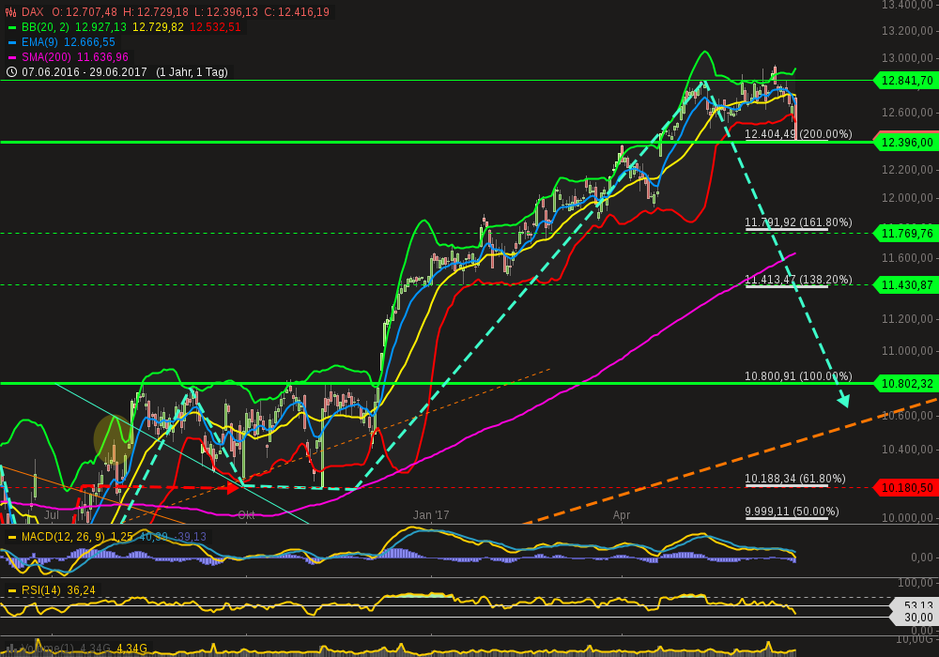Click the candlestick chart-type icon beside DAX
Image resolution: width=939 pixels, height=657 pixels.
point(10,12)
